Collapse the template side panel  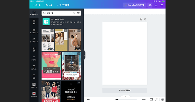pyautogui.click(x=84, y=55)
